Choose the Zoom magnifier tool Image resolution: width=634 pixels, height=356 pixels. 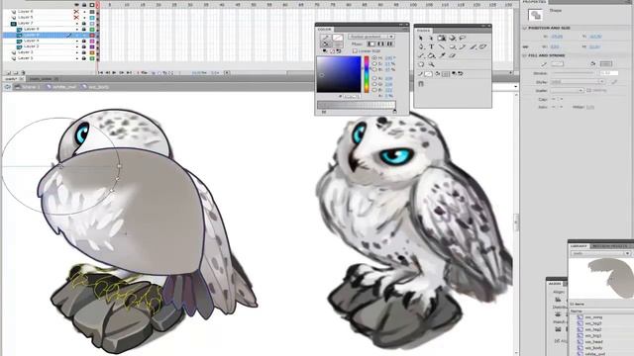432,64
